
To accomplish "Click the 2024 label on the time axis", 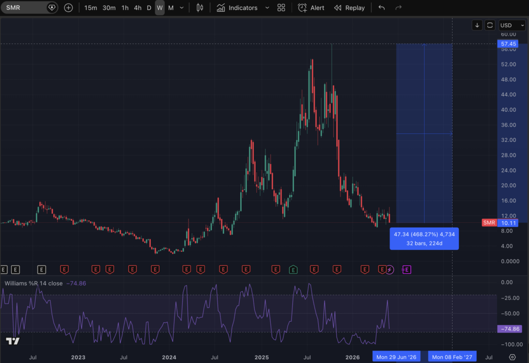I will pos(169,357).
